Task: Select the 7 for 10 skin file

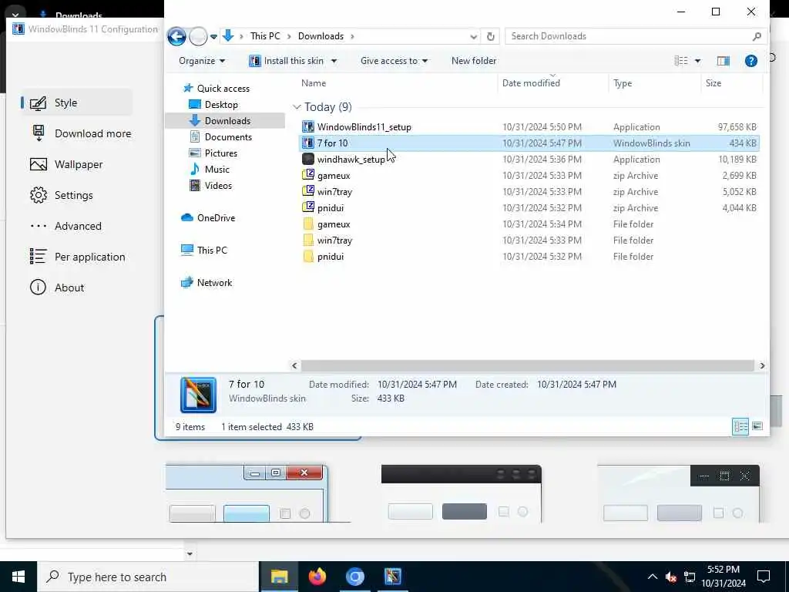Action: (529, 143)
